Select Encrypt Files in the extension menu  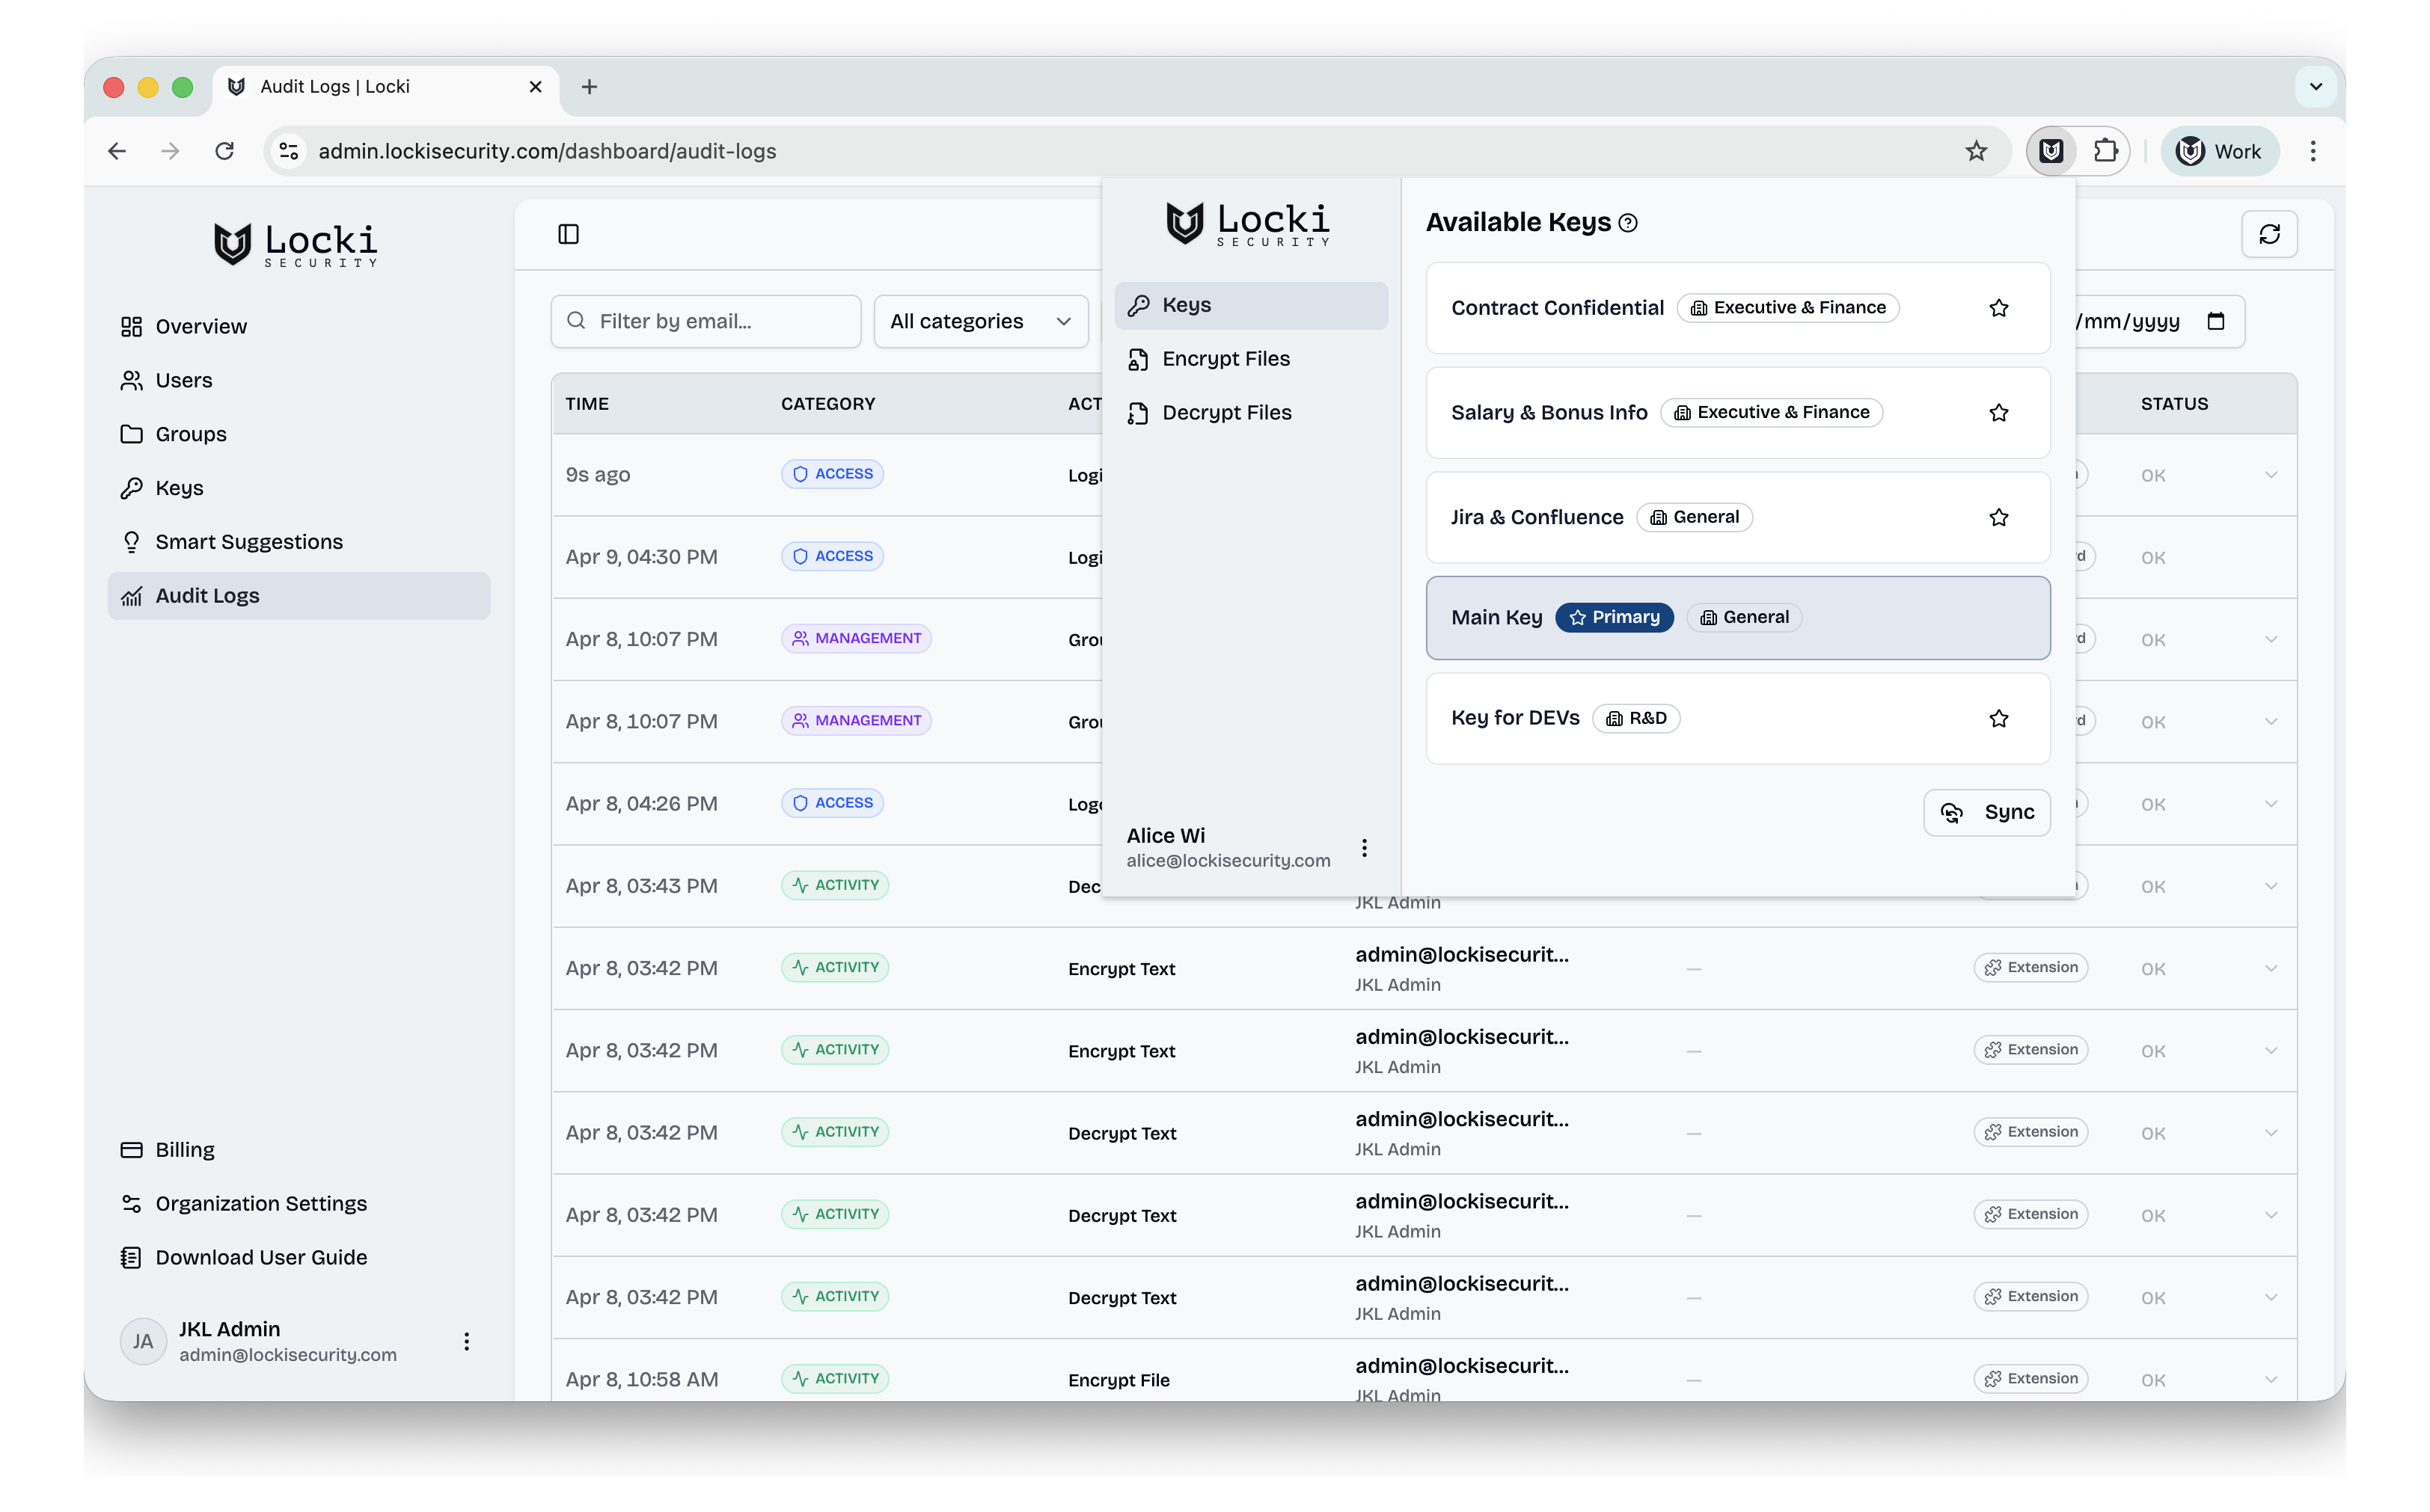tap(1225, 359)
